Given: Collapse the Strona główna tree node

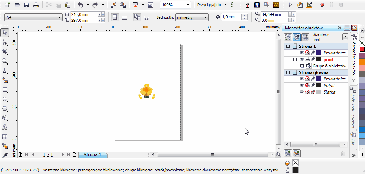Looking at the screenshot, I should pyautogui.click(x=288, y=72).
